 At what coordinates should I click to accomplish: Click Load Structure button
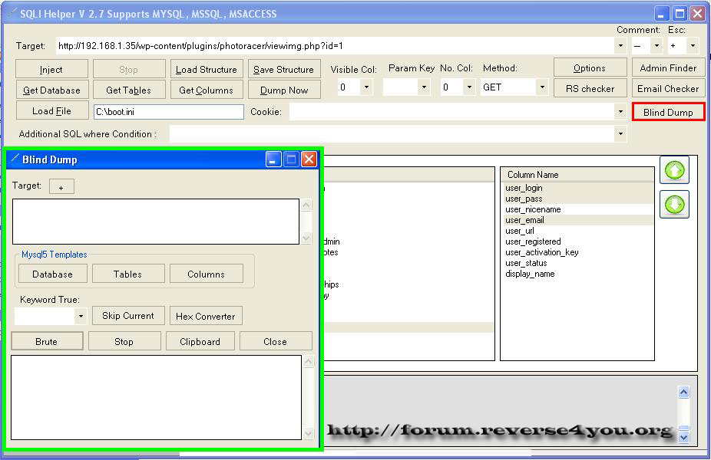point(207,69)
